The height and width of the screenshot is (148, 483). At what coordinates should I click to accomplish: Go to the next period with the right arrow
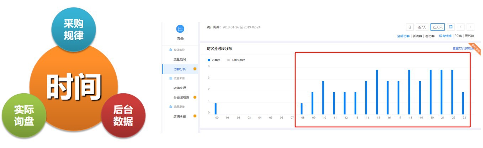(471, 27)
